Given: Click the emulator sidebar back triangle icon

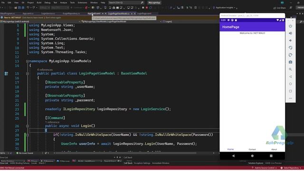Looking at the screenshot, I should click(290, 76).
